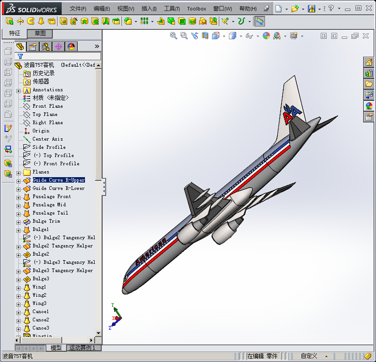Expand the Canoe2 feature node
The width and height of the screenshot is (376, 362).
tap(18, 321)
